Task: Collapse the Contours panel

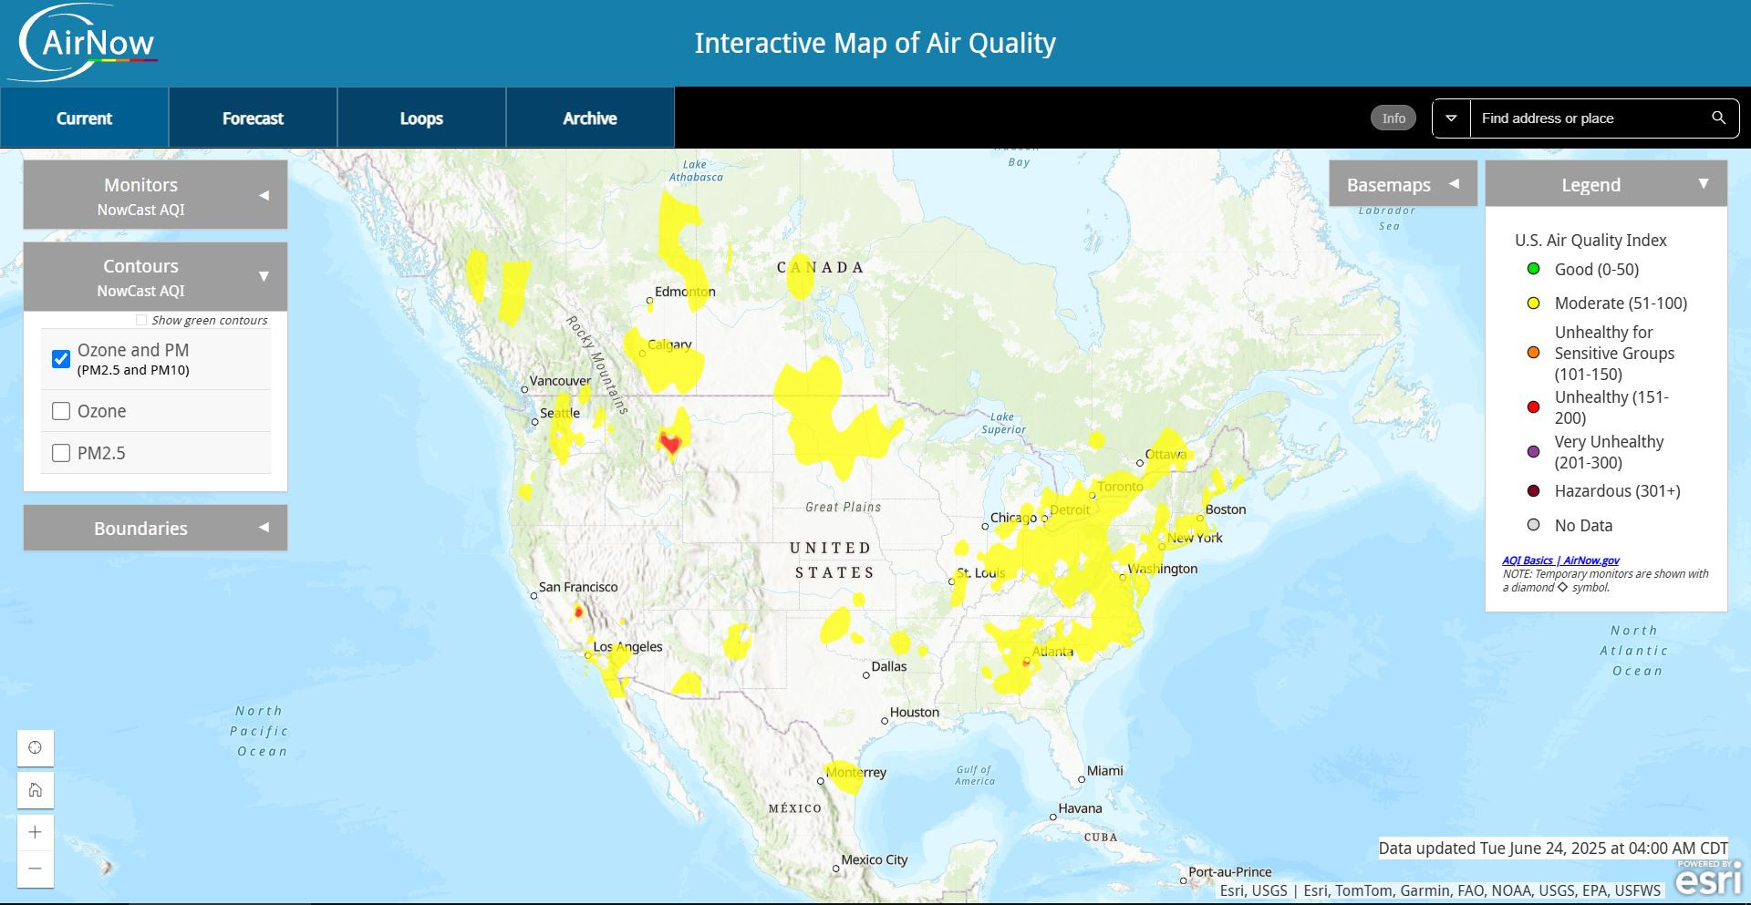Action: (x=155, y=276)
